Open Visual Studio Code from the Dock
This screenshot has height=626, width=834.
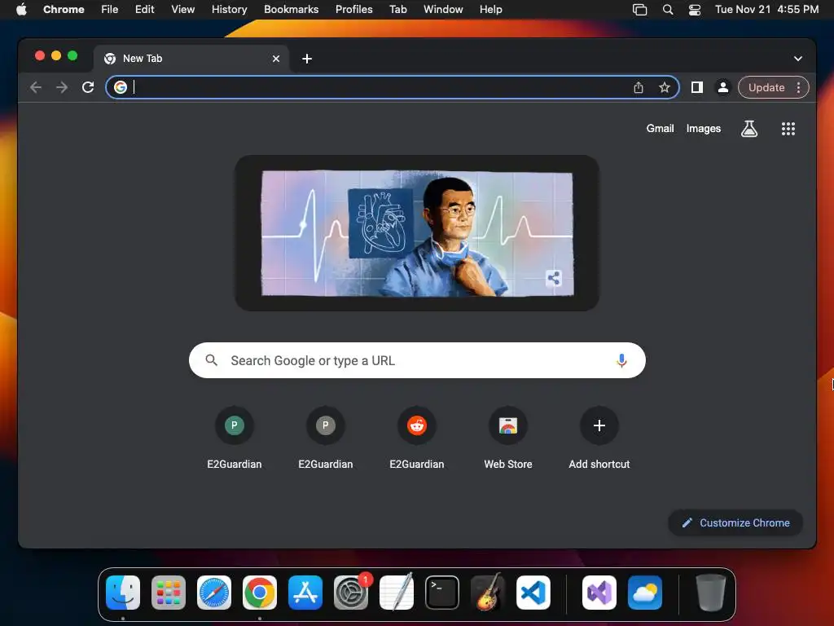tap(533, 592)
